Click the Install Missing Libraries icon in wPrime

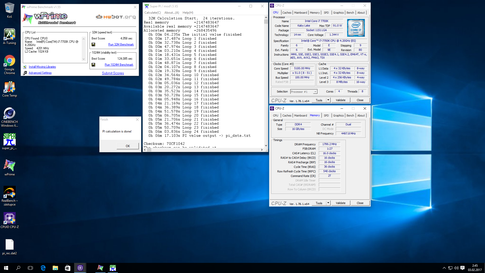25,67
